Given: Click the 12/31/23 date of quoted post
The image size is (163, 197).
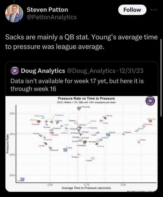Looking at the screenshot, I should [x=131, y=71].
